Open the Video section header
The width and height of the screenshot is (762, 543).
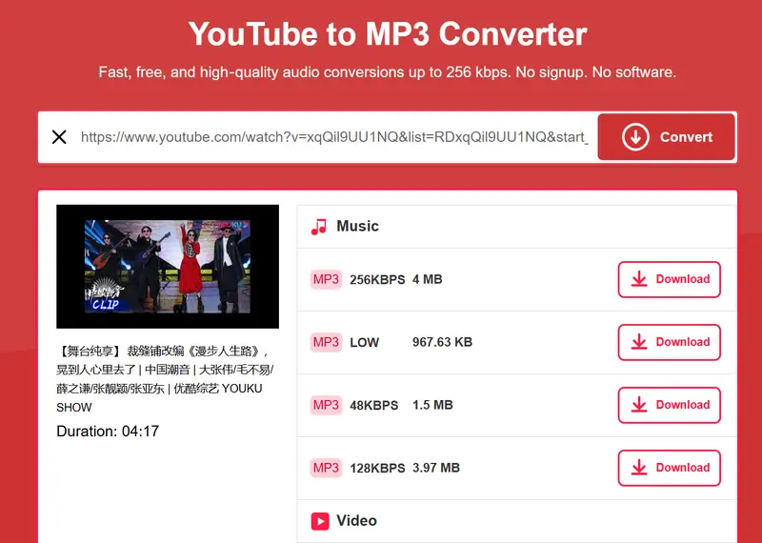click(357, 521)
